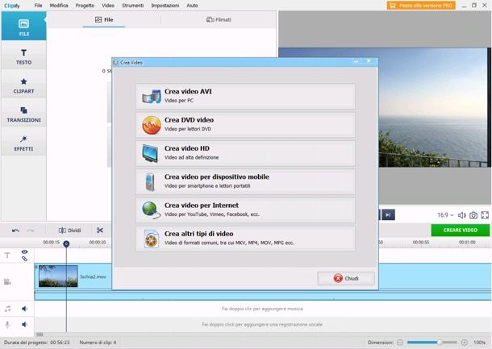Enter fullscreen preview mode

pyautogui.click(x=485, y=215)
